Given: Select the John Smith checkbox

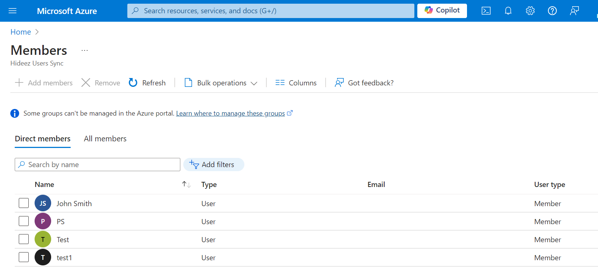Looking at the screenshot, I should 24,203.
